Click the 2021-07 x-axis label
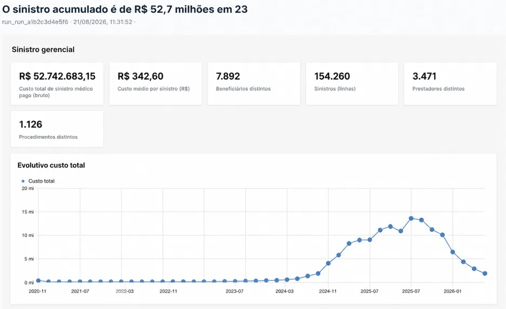 tap(80, 291)
